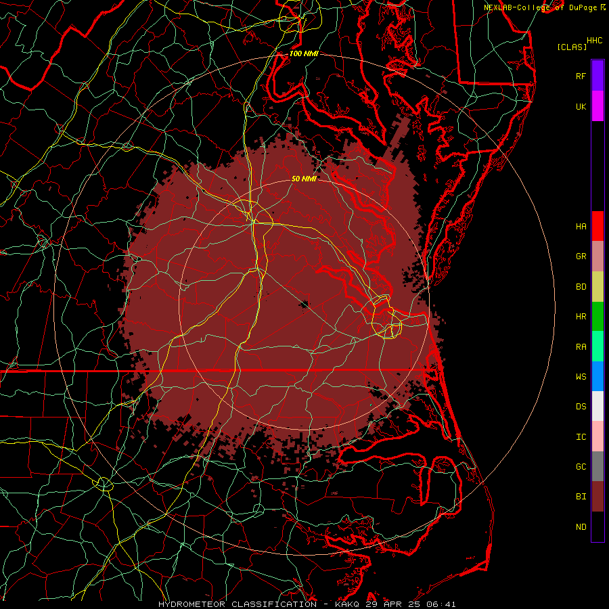Click the UK legend label

pyautogui.click(x=581, y=106)
